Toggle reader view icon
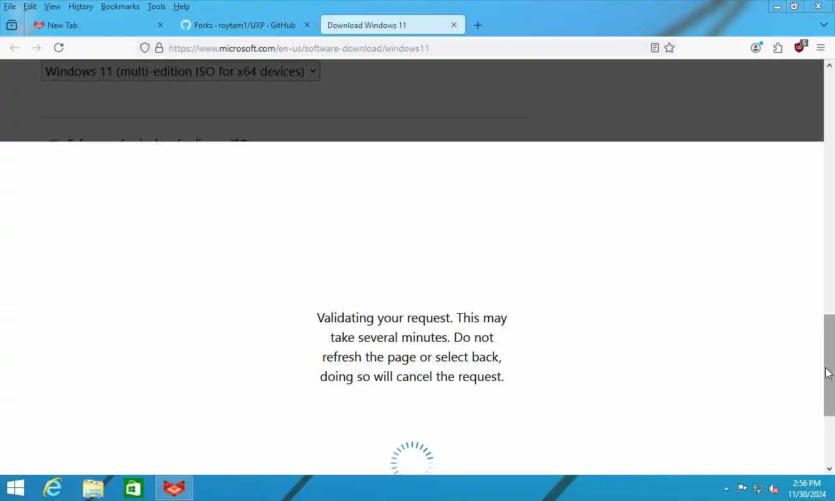The width and height of the screenshot is (835, 501). [x=655, y=48]
